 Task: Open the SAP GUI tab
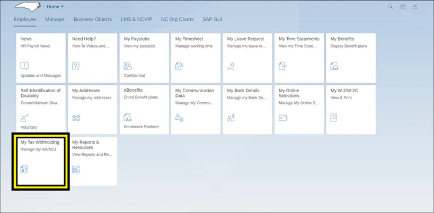212,19
